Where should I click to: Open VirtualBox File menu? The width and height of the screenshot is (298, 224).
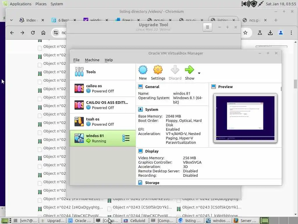[77, 60]
